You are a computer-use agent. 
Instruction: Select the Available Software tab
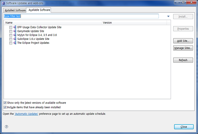point(39,10)
